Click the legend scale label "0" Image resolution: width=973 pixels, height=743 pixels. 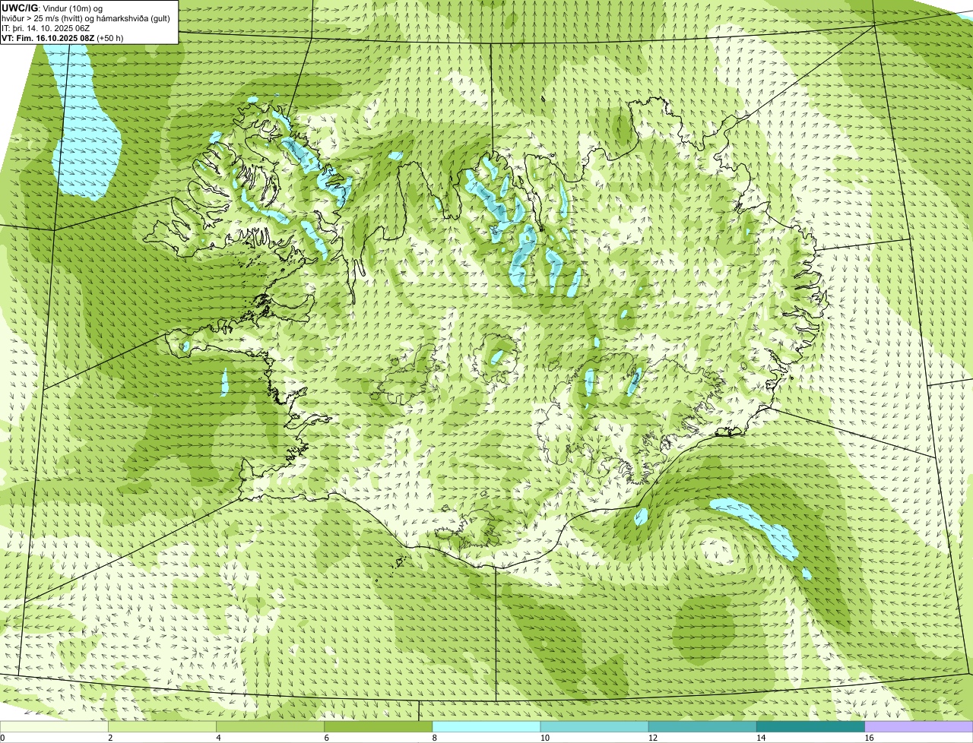[x=2, y=738]
